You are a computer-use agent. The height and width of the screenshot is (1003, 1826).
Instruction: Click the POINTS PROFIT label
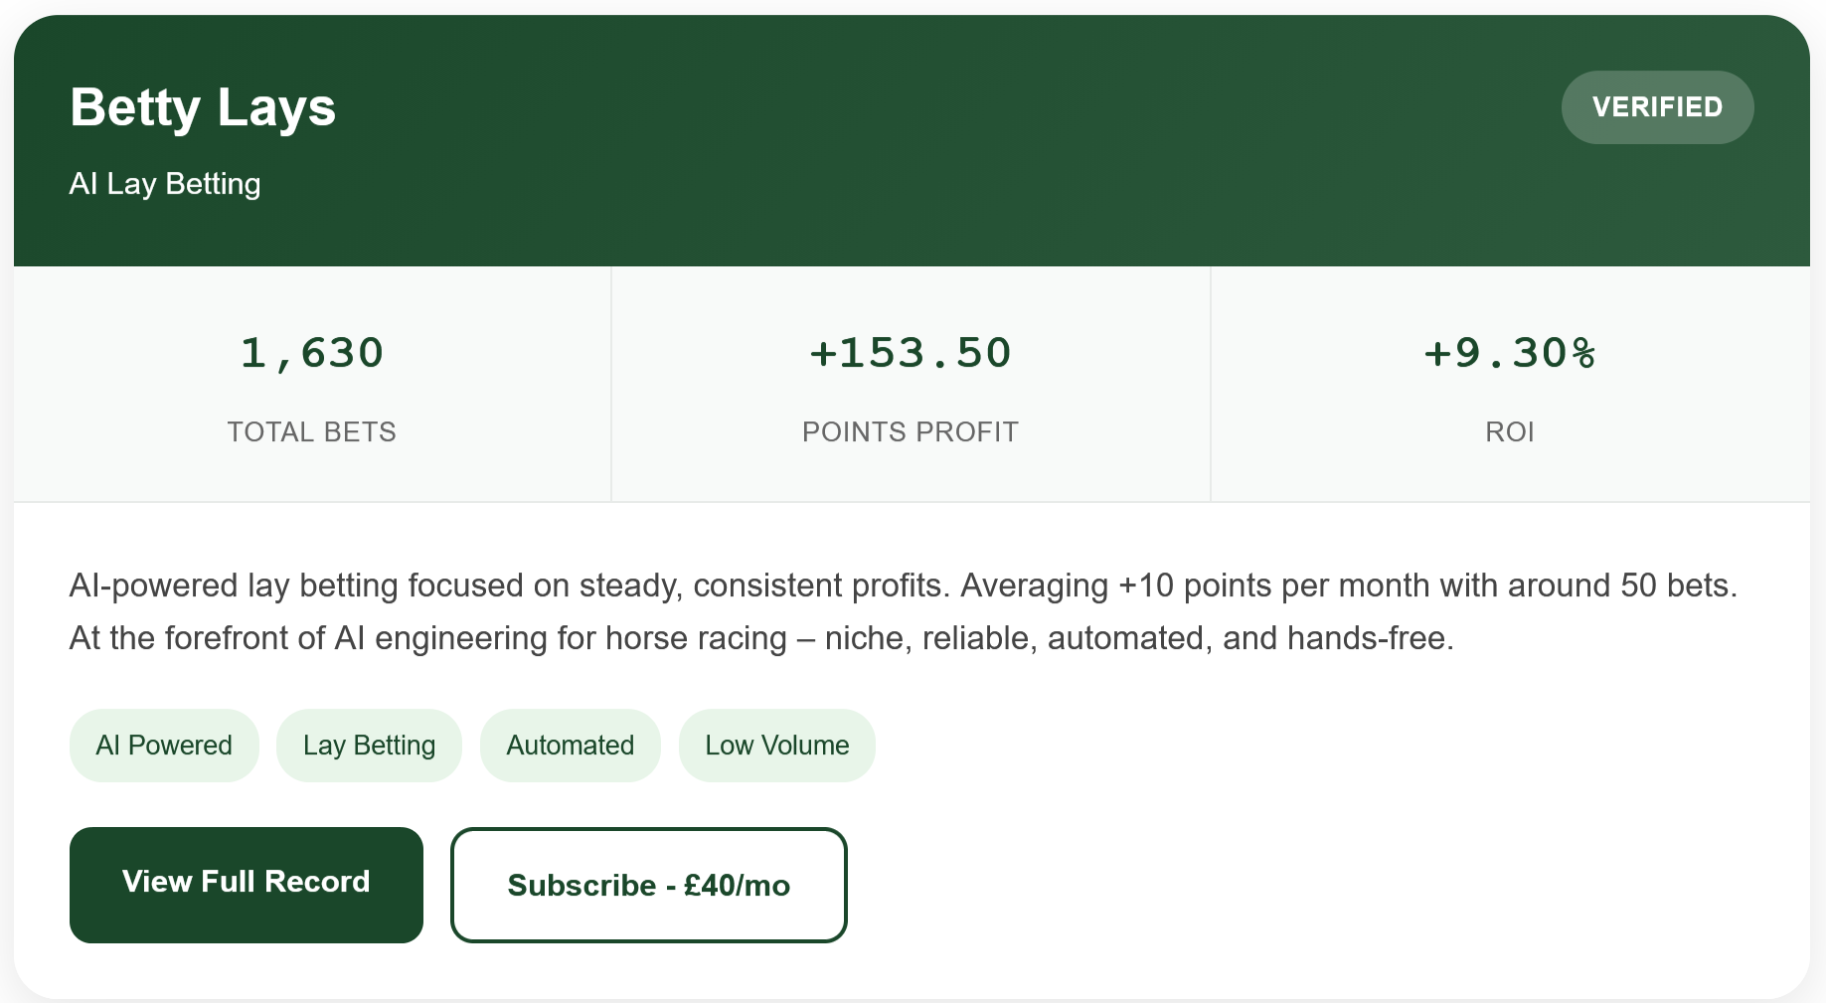click(910, 432)
